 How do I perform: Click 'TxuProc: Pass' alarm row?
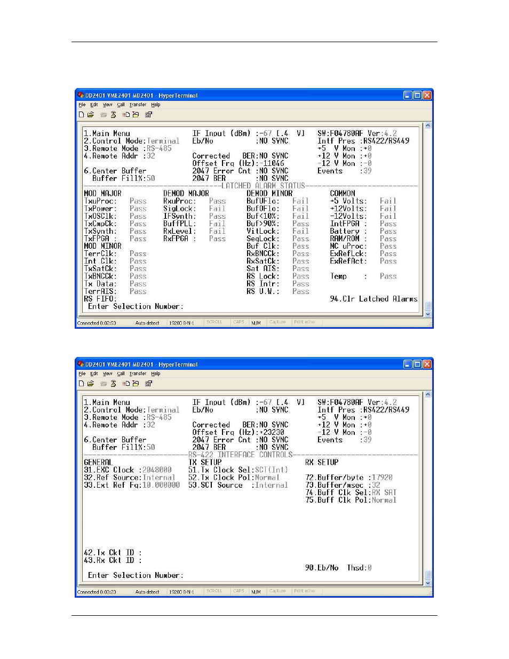[x=115, y=201]
